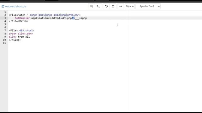
Task: Open the Apache Conf language dropdown
Action: coord(148,6)
